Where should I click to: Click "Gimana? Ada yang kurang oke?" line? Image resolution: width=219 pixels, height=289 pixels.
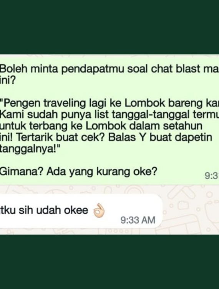pos(79,172)
